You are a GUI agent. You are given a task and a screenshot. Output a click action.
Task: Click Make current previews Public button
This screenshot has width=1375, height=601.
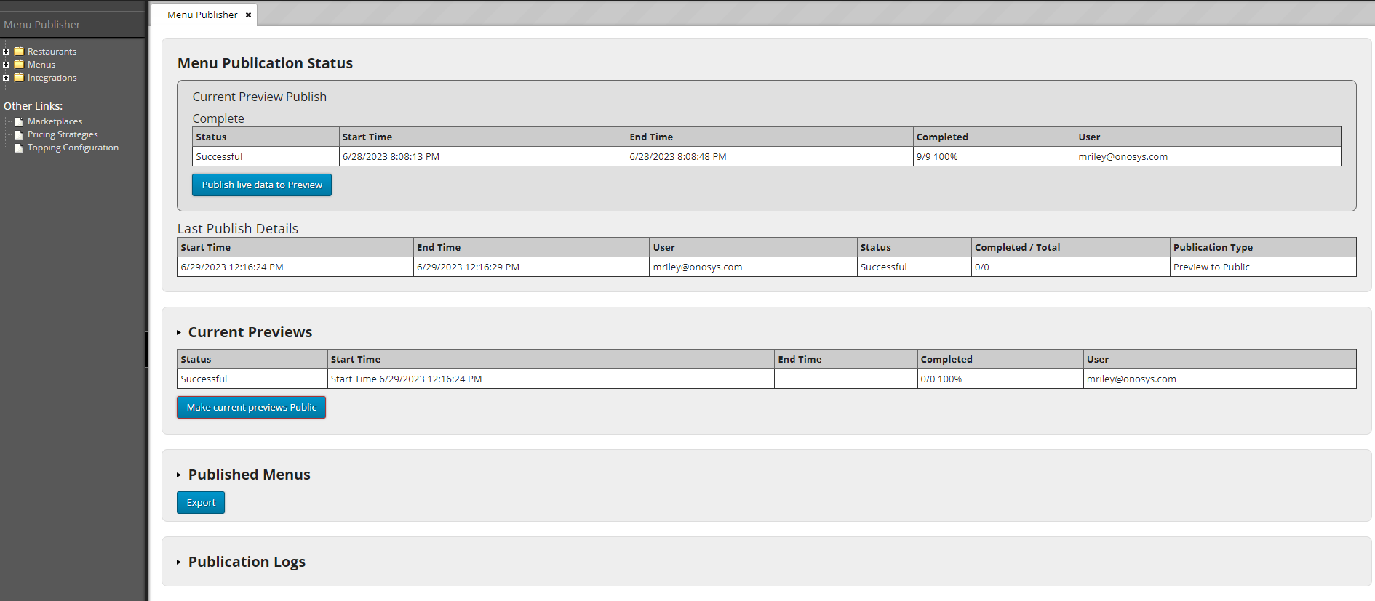(251, 407)
